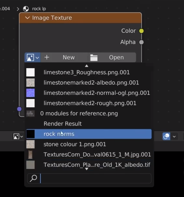Choose Render Result from the list
The width and height of the screenshot is (184, 197).
point(89,124)
